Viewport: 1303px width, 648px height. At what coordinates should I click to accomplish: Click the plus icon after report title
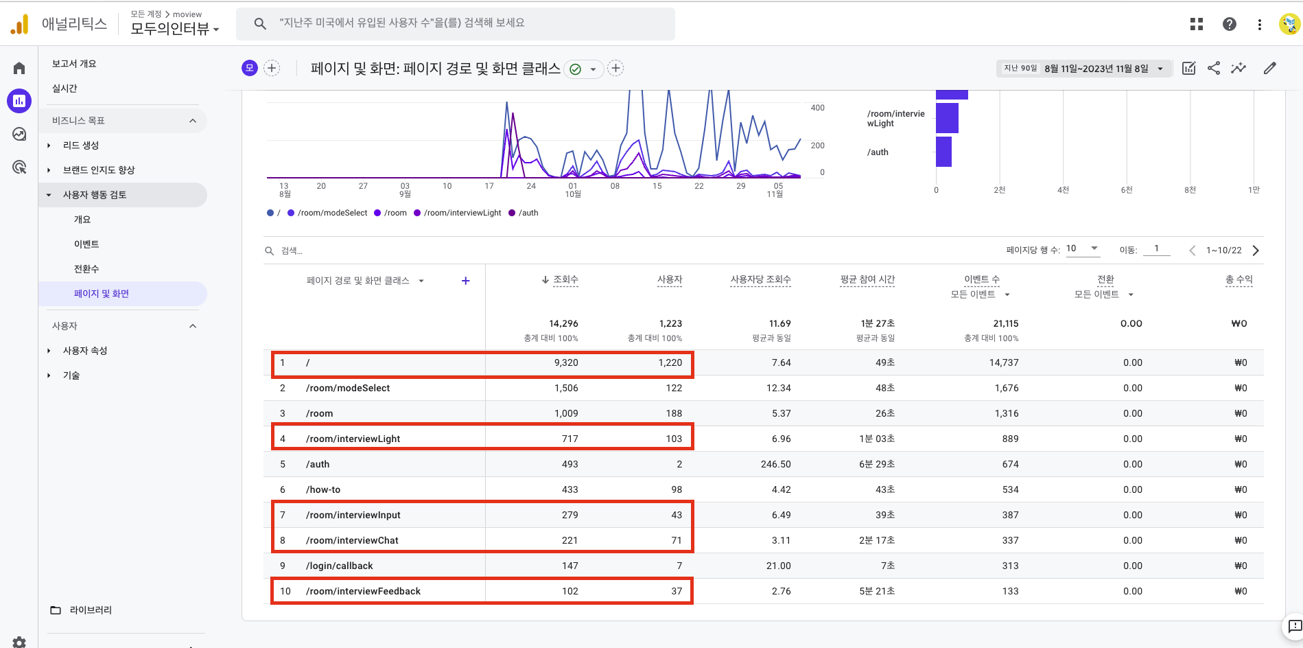click(x=615, y=68)
